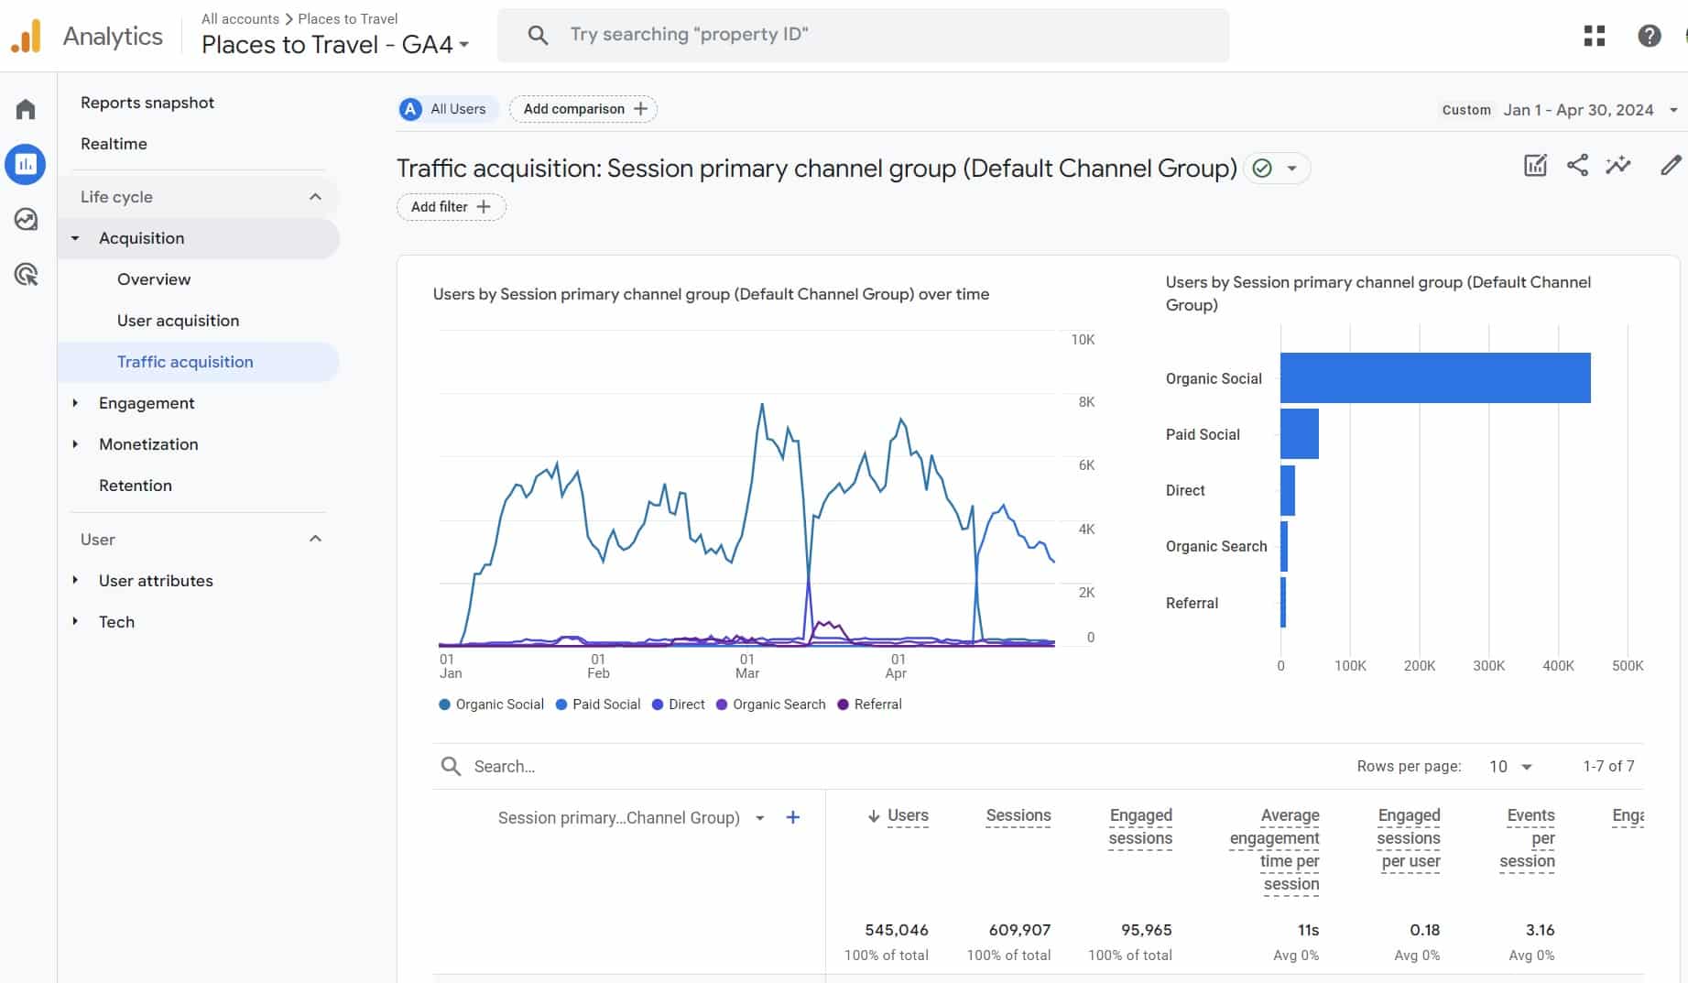The image size is (1688, 983).
Task: Open the Rows per page dropdown
Action: click(x=1511, y=767)
